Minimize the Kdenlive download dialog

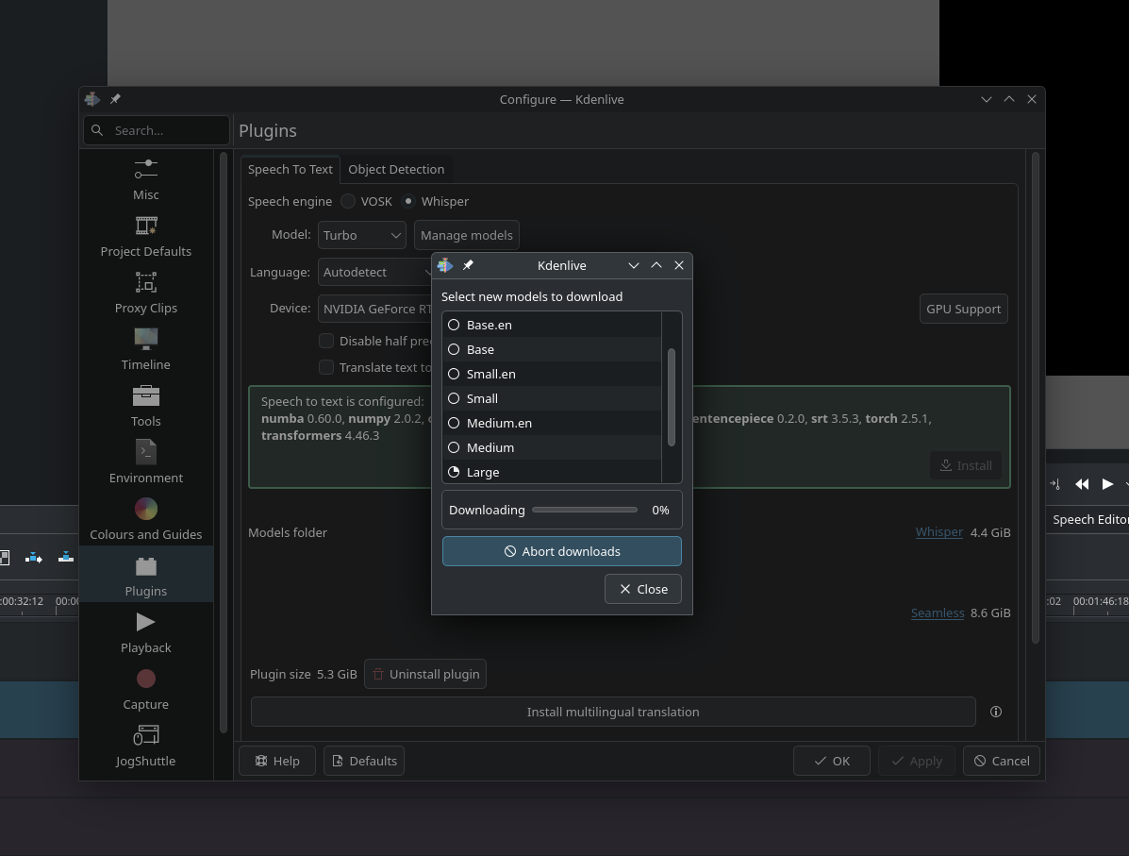point(634,265)
